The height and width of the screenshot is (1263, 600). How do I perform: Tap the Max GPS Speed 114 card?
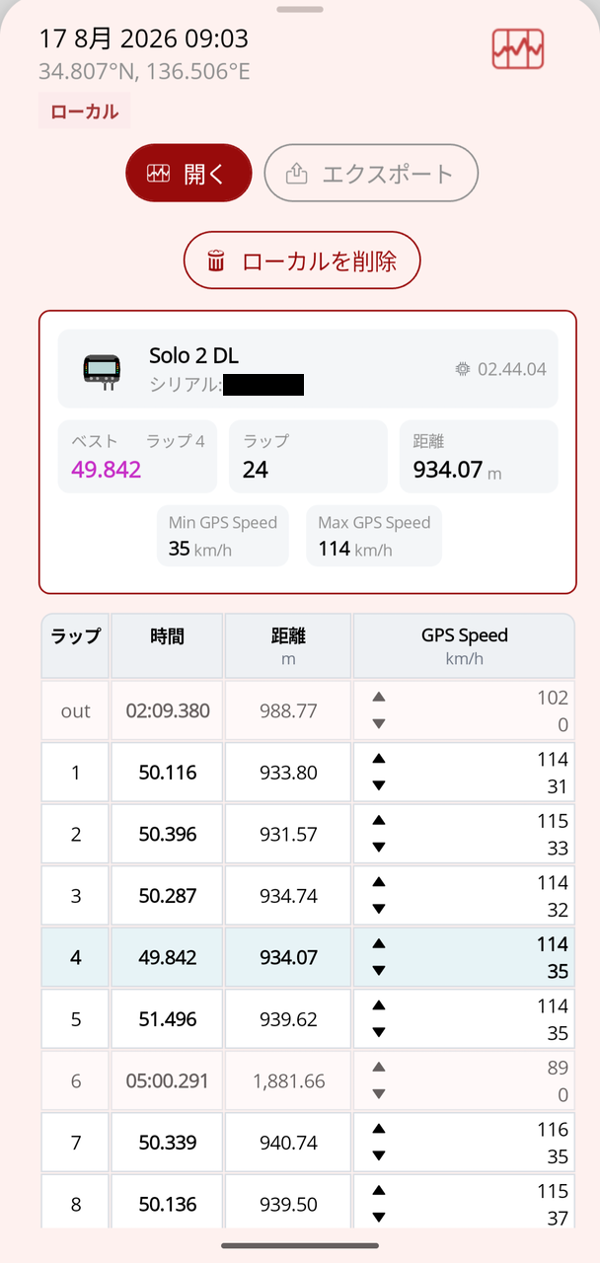374,536
